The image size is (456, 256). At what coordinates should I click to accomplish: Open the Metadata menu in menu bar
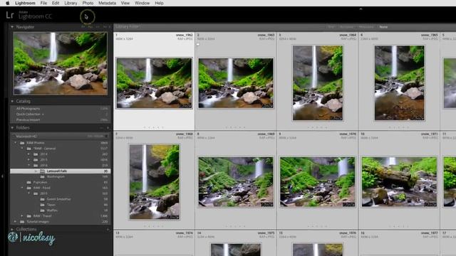click(x=107, y=3)
